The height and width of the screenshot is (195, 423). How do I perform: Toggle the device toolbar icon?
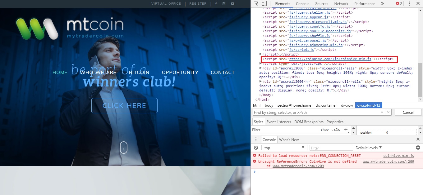pyautogui.click(x=264, y=4)
